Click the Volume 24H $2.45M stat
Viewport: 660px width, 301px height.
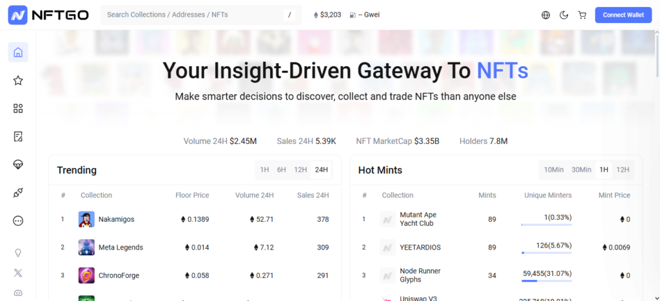click(220, 141)
